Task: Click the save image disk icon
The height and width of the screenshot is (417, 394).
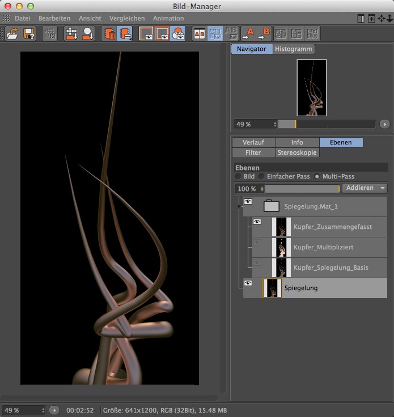Action: [x=29, y=34]
